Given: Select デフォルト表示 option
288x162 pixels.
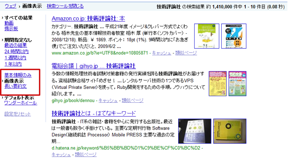Looking at the screenshot, I should [19, 97].
